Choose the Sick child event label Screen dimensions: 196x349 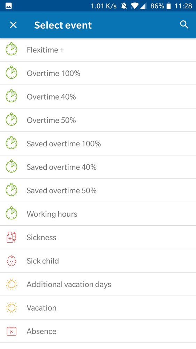tap(43, 261)
